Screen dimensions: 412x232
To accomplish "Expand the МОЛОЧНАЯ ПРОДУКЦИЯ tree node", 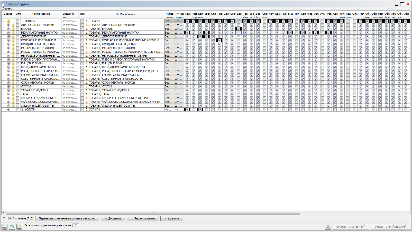I will point(8,48).
